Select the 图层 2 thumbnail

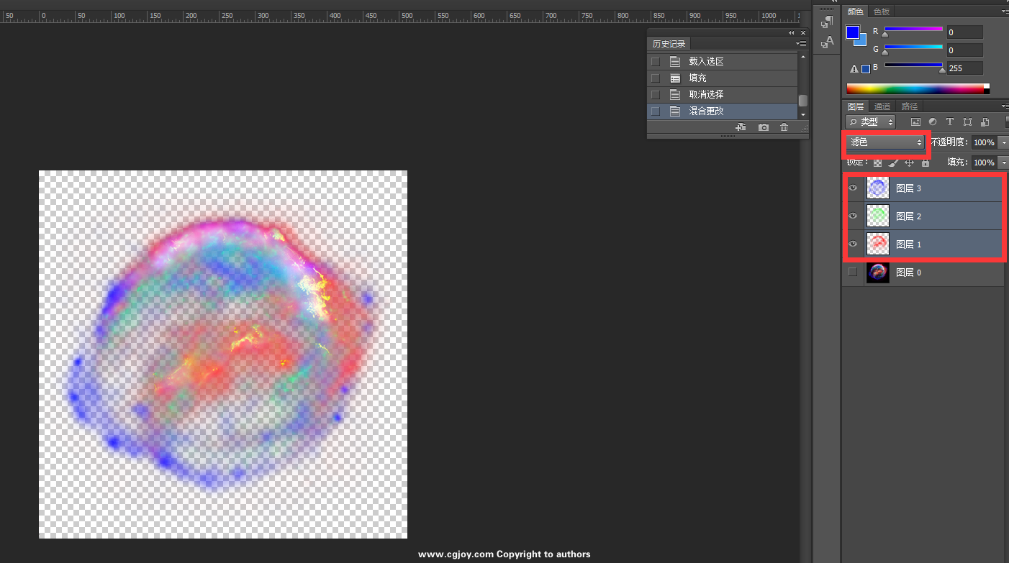[878, 216]
